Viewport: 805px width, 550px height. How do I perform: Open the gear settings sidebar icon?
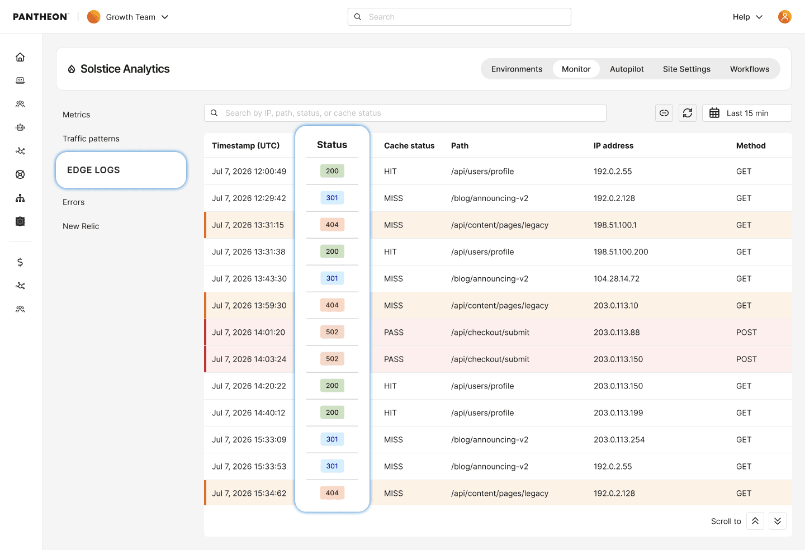tap(20, 221)
